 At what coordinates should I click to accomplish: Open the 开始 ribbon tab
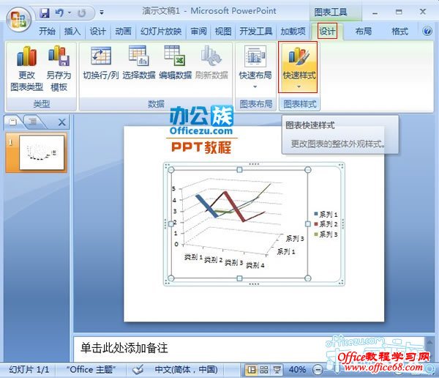[x=47, y=31]
